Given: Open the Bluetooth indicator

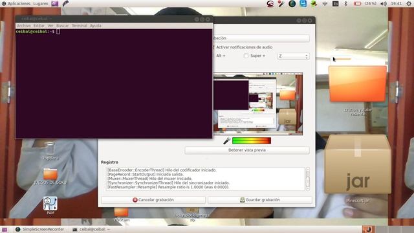Looking at the screenshot, I should tap(345, 4).
